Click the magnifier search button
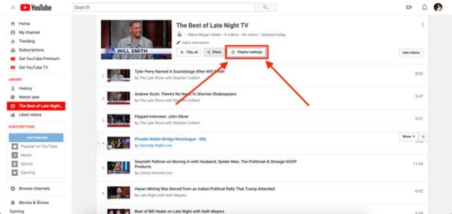This screenshot has height=214, width=452. [266, 7]
